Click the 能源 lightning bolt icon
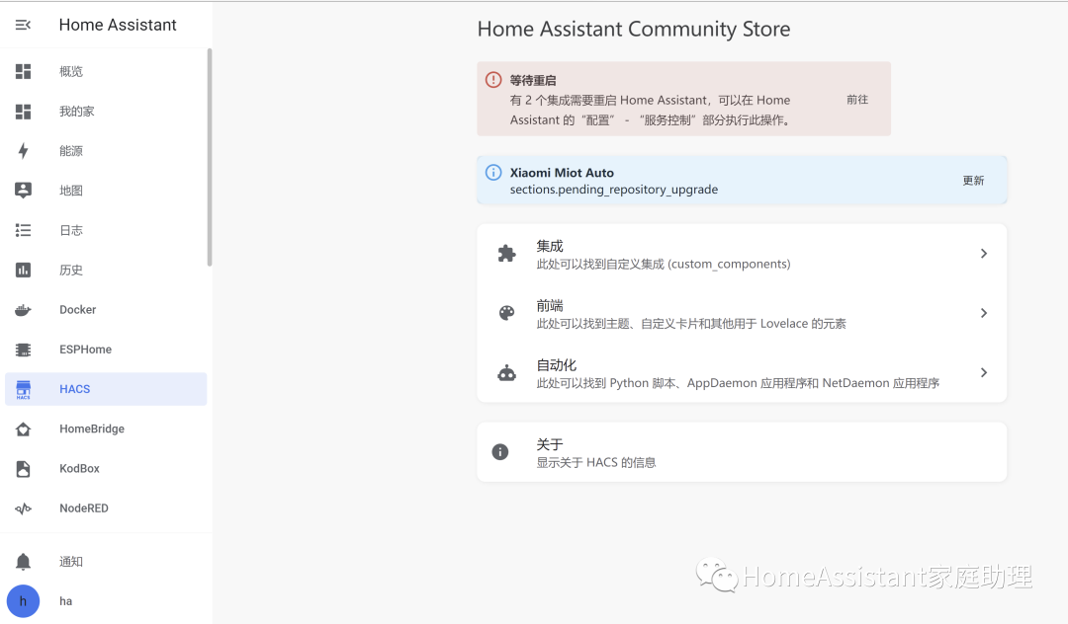The height and width of the screenshot is (624, 1068). 23,151
